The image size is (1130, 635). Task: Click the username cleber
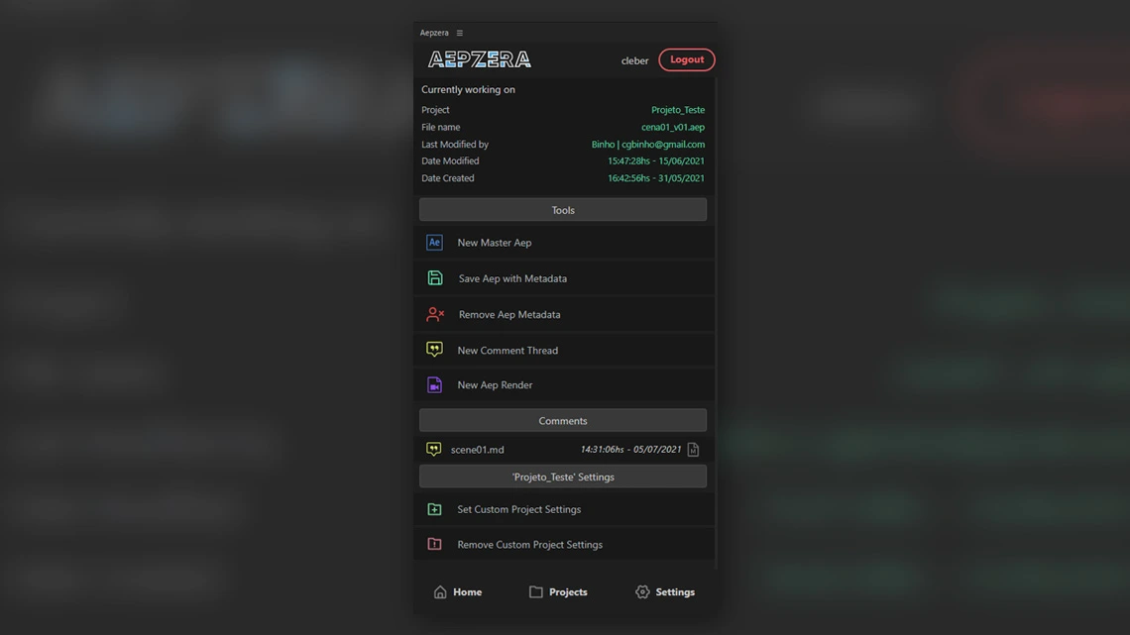tap(635, 61)
